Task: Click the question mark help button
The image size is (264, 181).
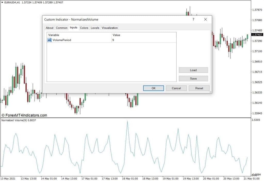Action: point(193,20)
